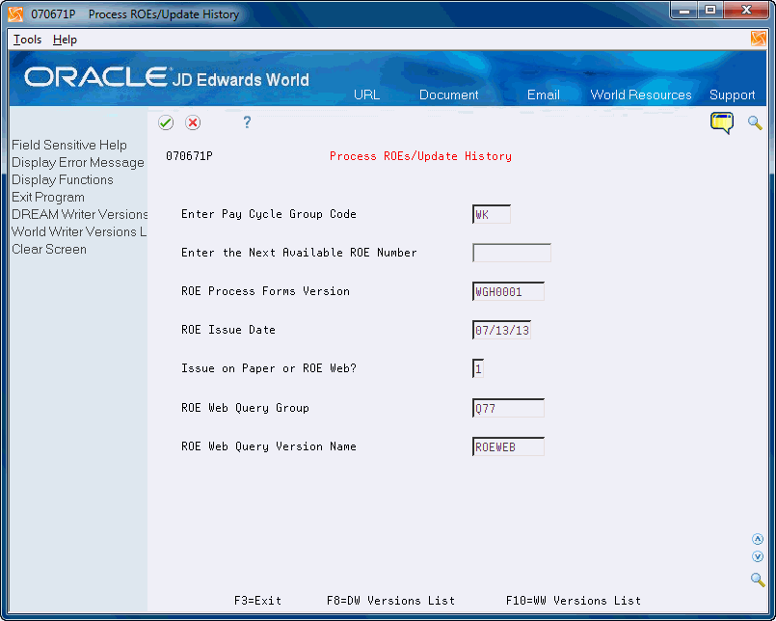This screenshot has width=776, height=621.
Task: Click the page down arrow icon
Action: pos(757,556)
